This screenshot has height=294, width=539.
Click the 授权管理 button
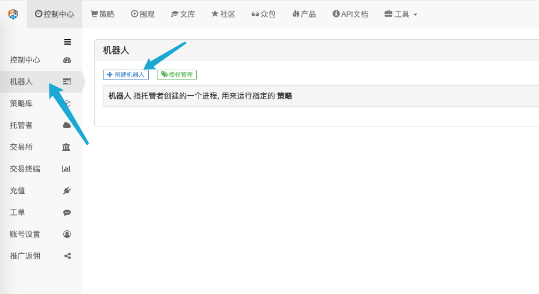pyautogui.click(x=177, y=75)
